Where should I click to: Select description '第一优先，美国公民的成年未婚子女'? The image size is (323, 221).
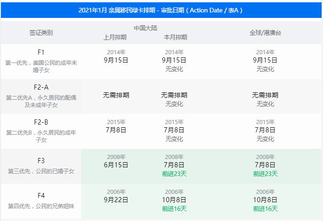[41, 66]
